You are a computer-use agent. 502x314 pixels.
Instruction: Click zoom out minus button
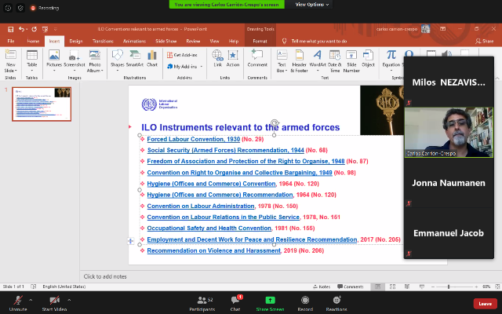coord(433,287)
